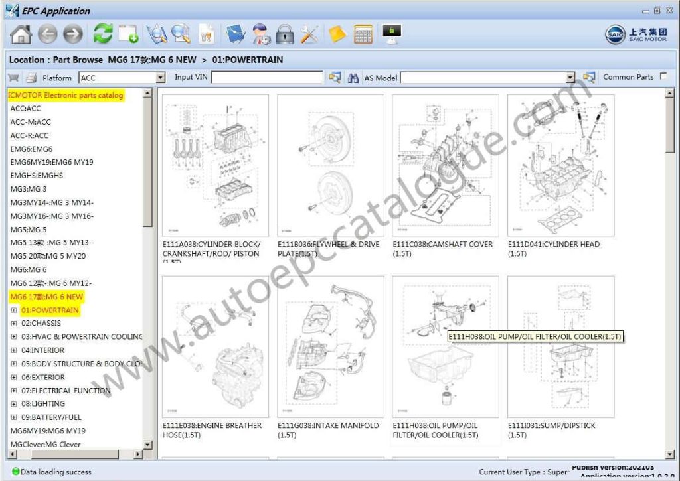Select MG3:MG 3 in catalog tree

tap(29, 189)
